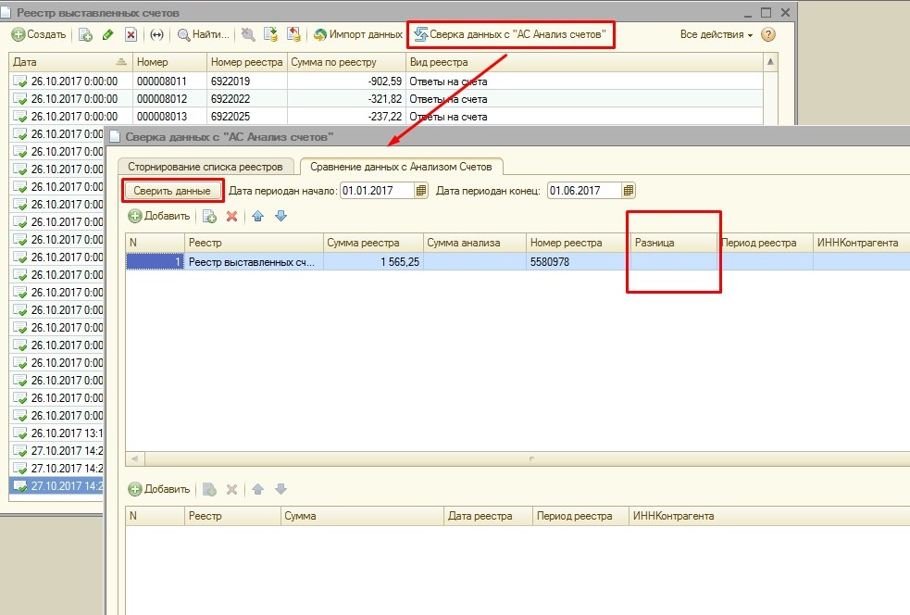
Task: Open help via the question mark icon
Action: [x=767, y=34]
